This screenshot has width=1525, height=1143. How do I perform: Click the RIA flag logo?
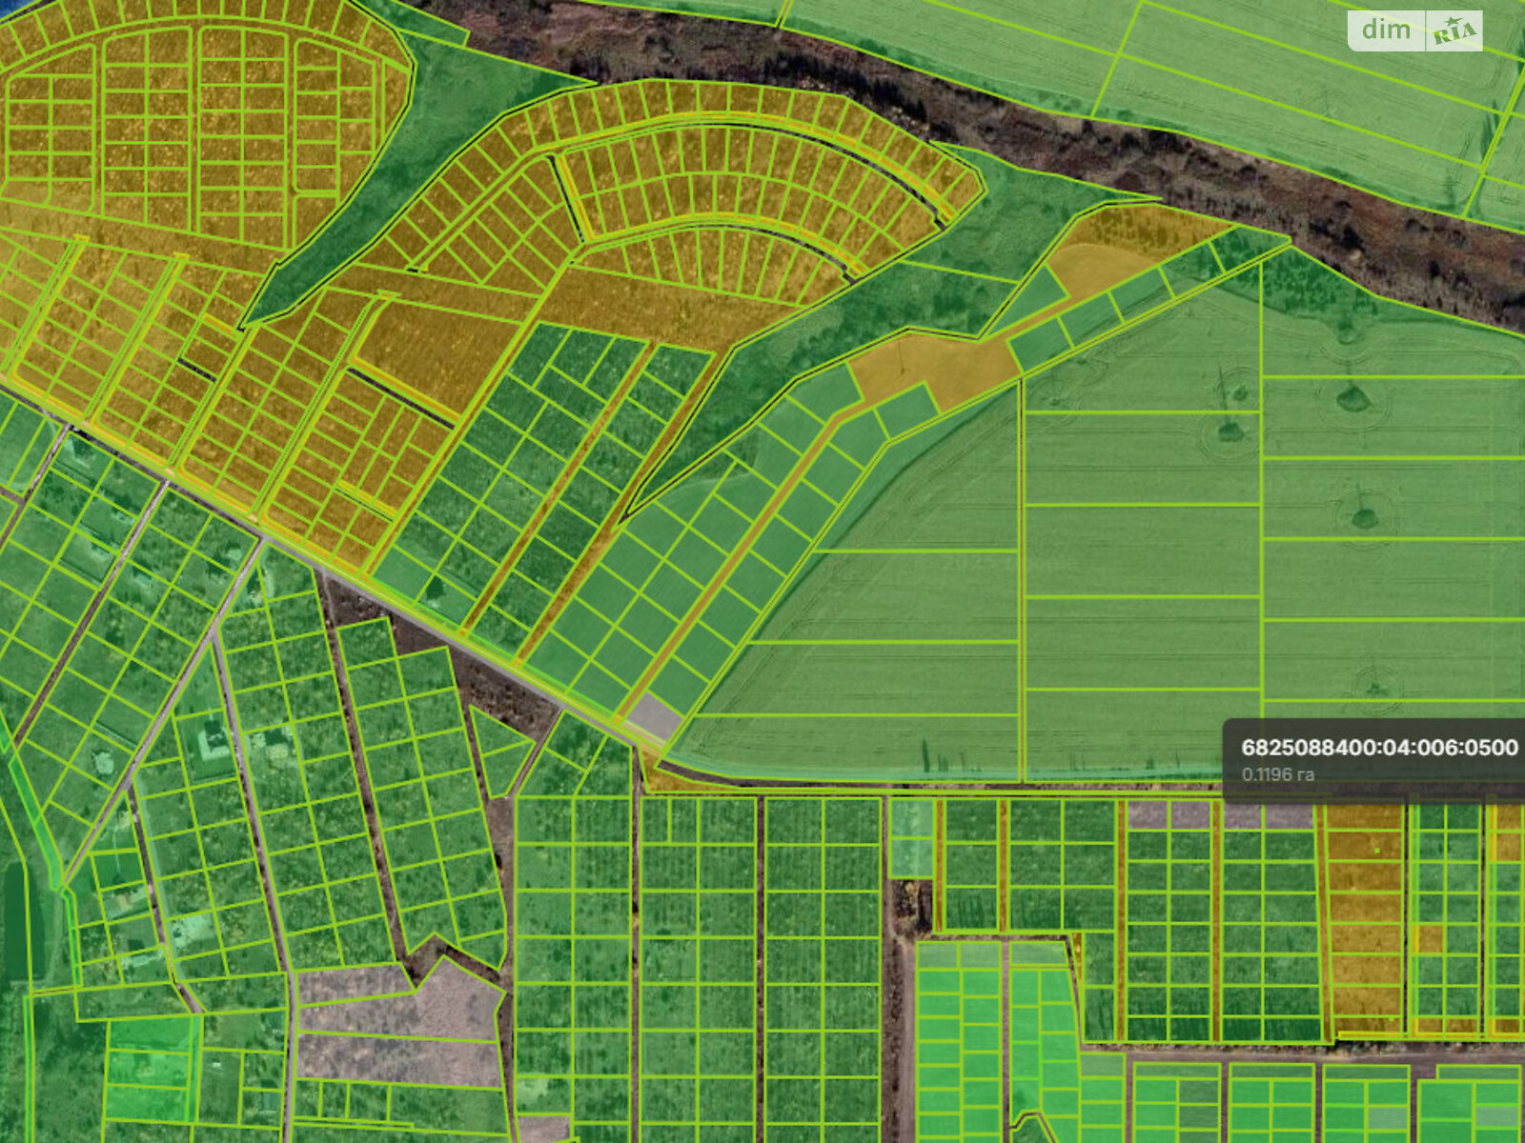pos(1454,32)
